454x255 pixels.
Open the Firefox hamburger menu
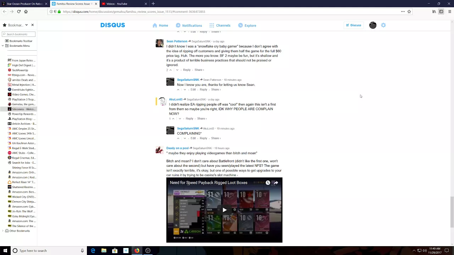point(450,12)
